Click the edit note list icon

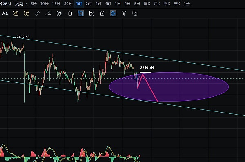click(91, 13)
